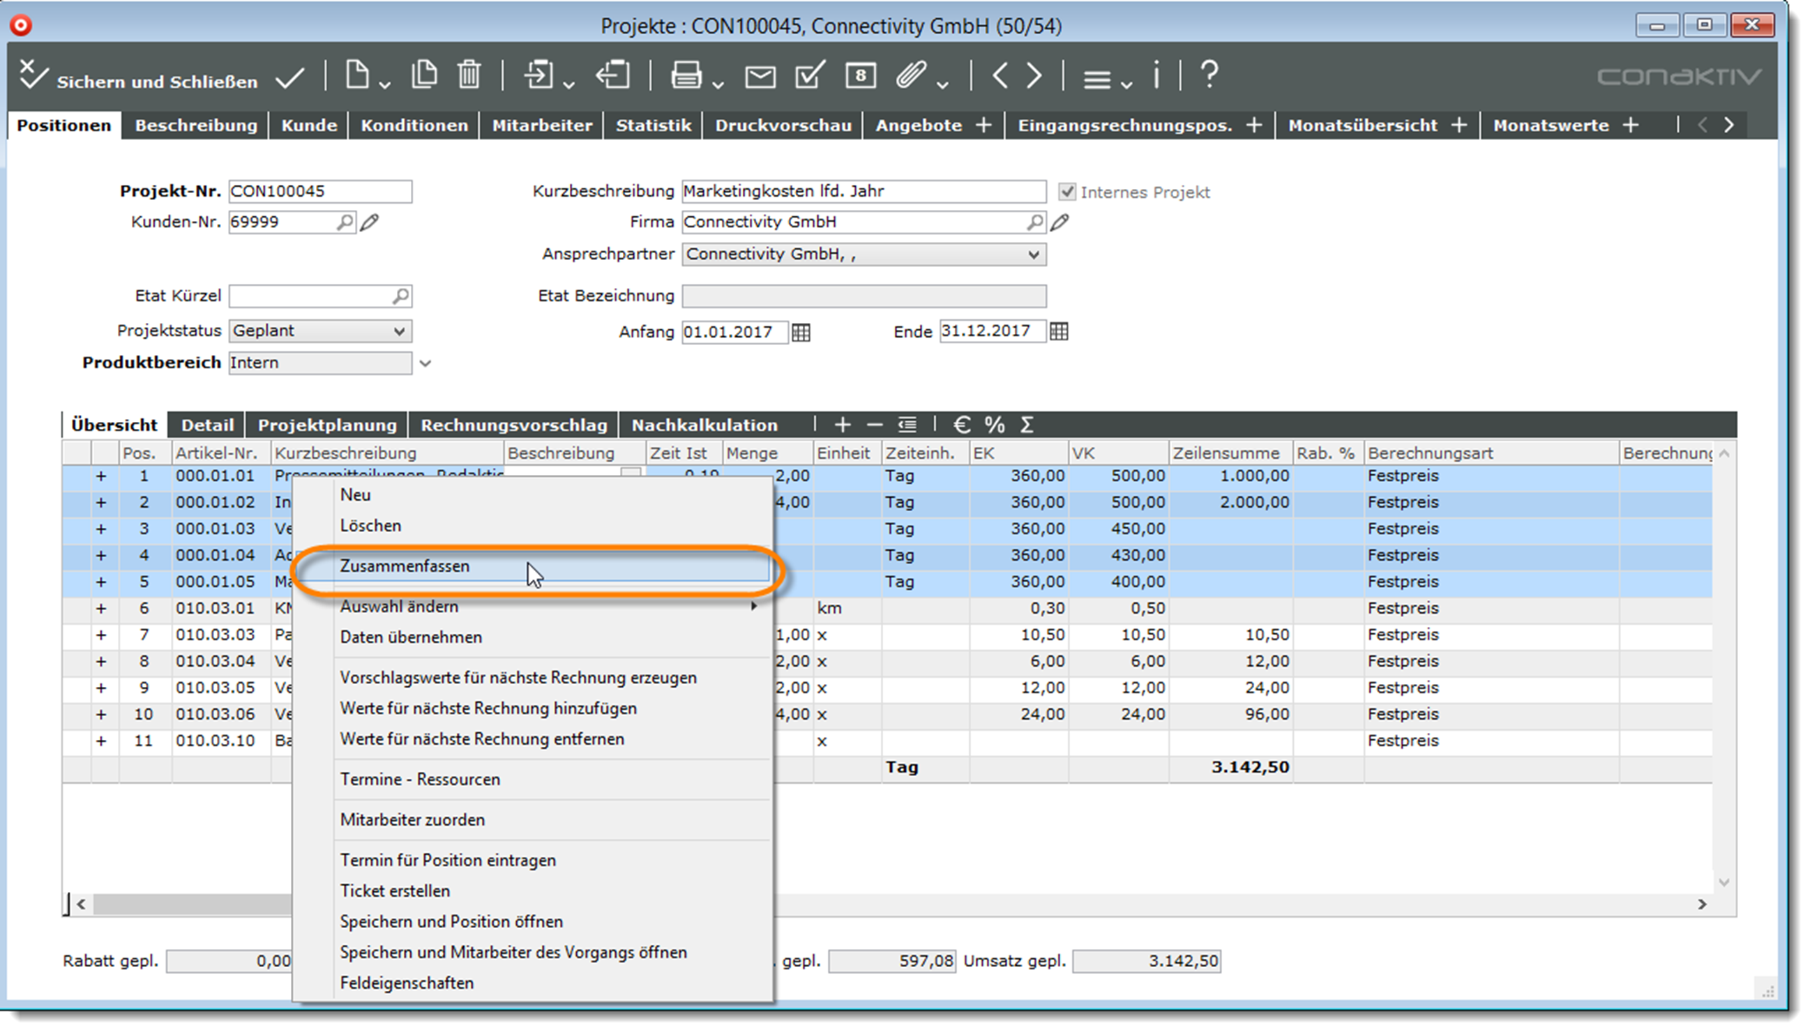
Task: Click the trash delete icon in toolbar
Action: pos(469,75)
